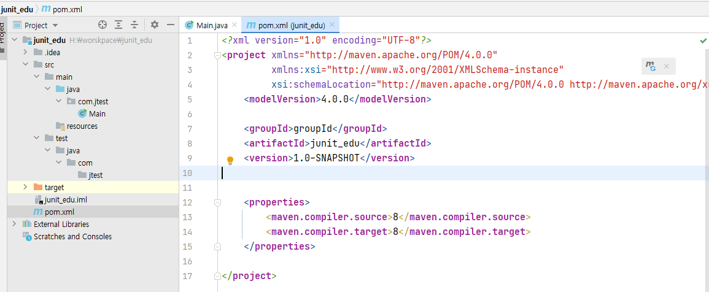The image size is (709, 292).
Task: Expand the target folder
Action: coord(26,187)
